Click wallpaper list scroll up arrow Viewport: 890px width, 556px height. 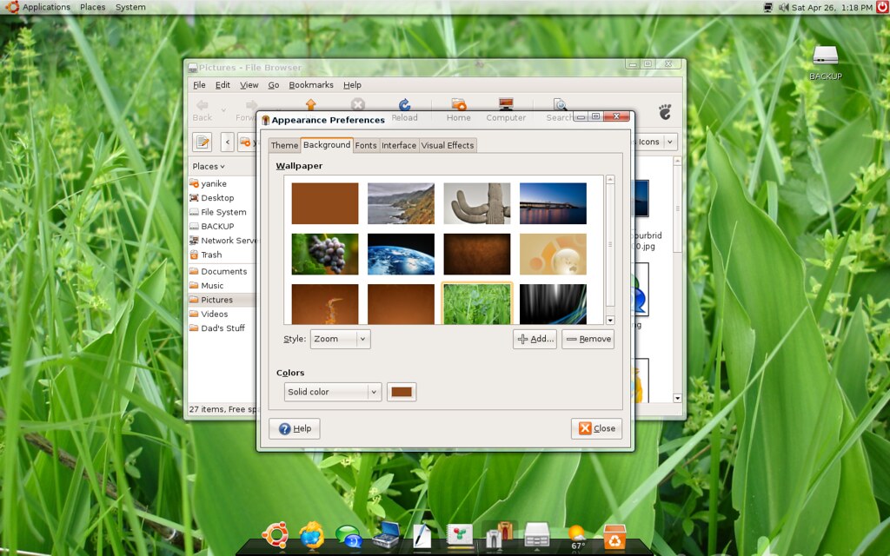(x=610, y=180)
